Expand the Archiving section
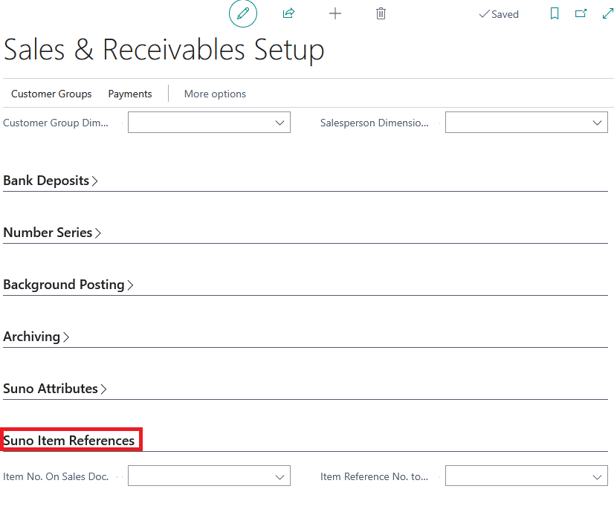The width and height of the screenshot is (614, 515). [36, 337]
